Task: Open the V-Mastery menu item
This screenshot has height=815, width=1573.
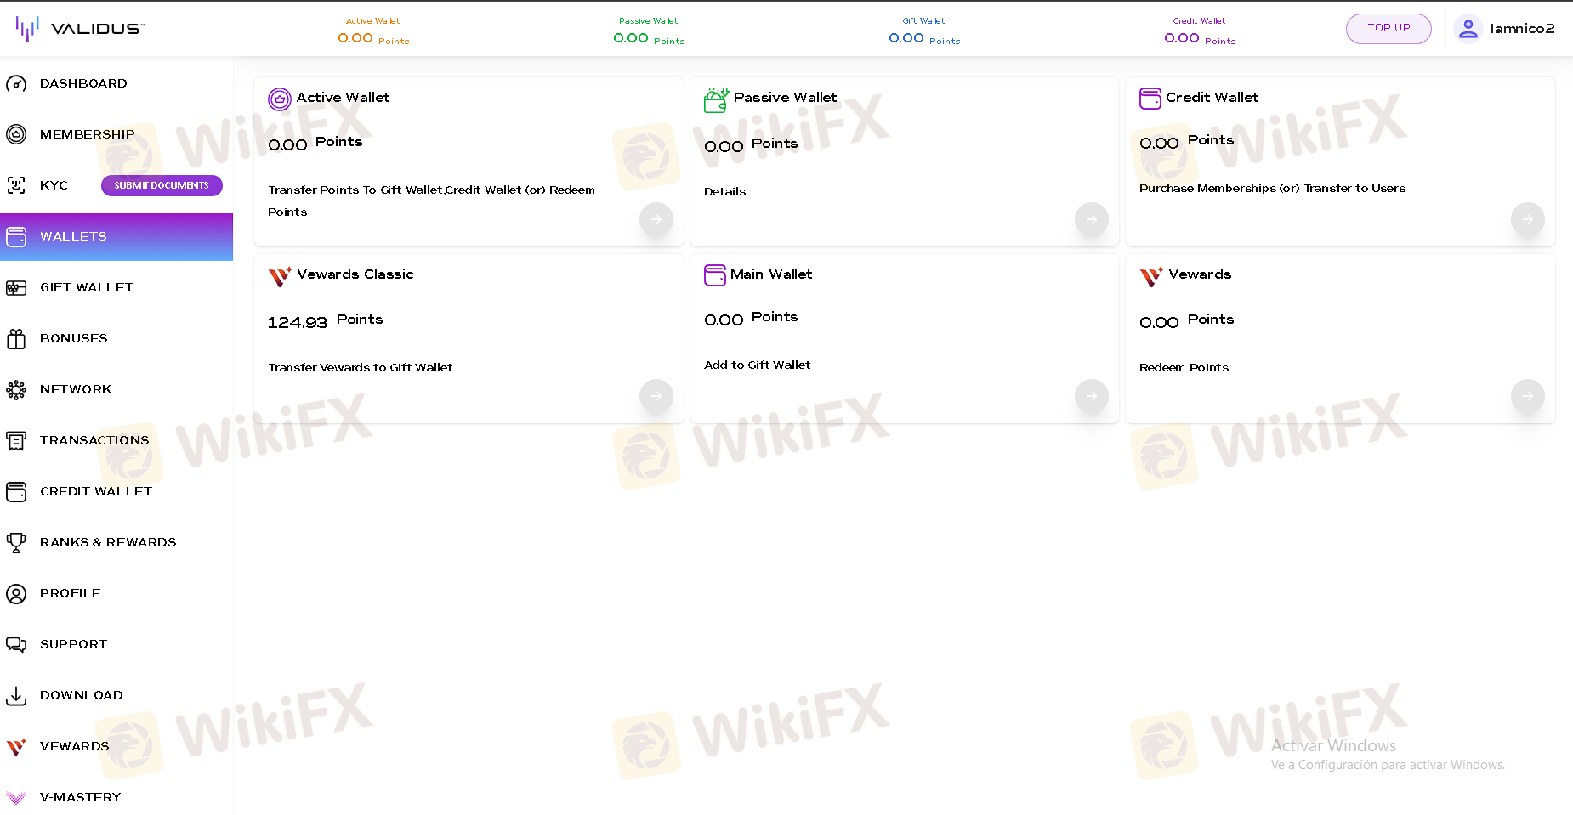Action: pos(116,797)
